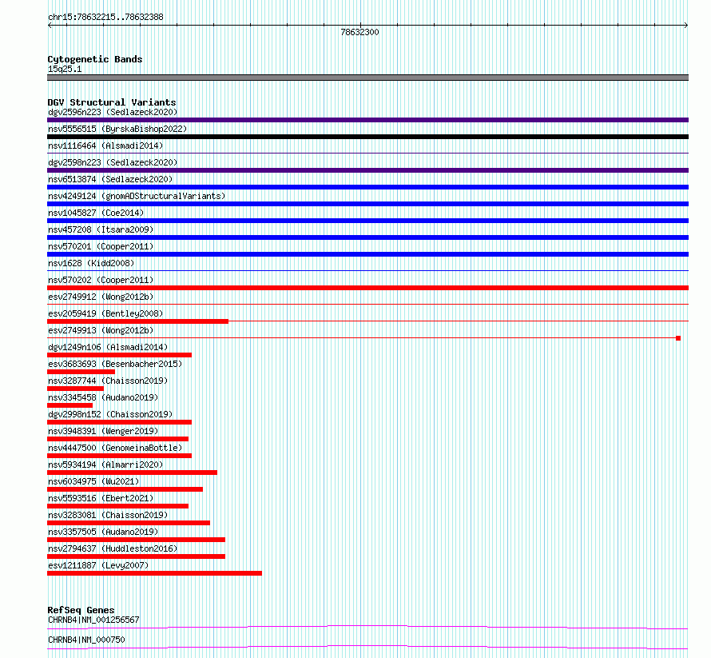Click the red bar under esv1211887 (Levy2007)
The height and width of the screenshot is (658, 711).
155,573
